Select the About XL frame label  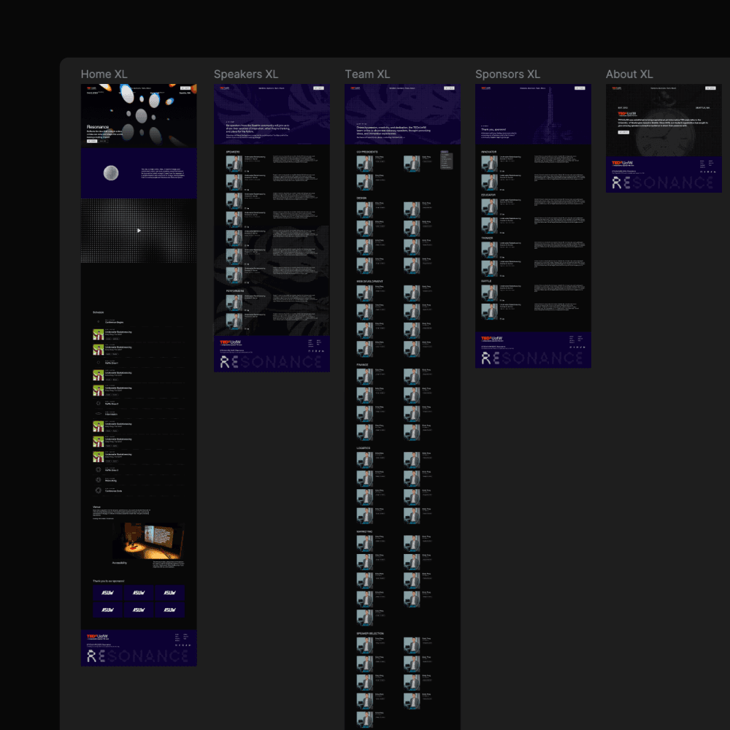(x=629, y=74)
